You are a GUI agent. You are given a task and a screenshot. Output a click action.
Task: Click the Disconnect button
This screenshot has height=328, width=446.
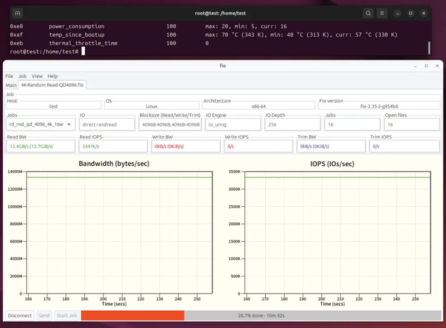click(20, 316)
